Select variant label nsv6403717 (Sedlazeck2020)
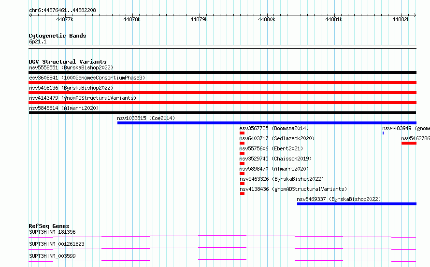 [x=277, y=138]
